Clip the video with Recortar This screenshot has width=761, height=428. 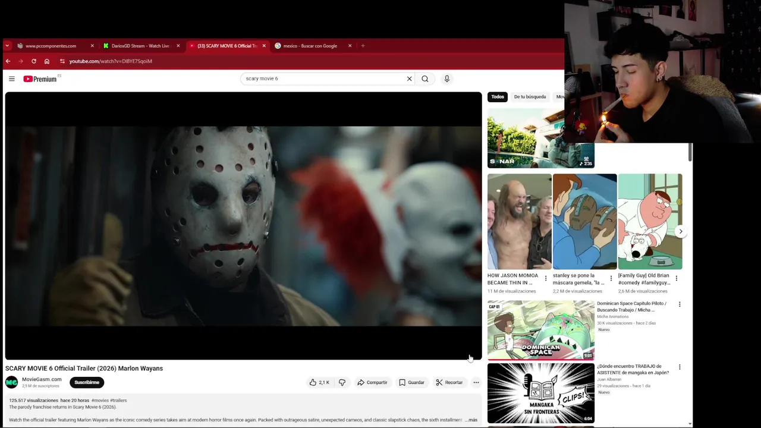click(449, 382)
